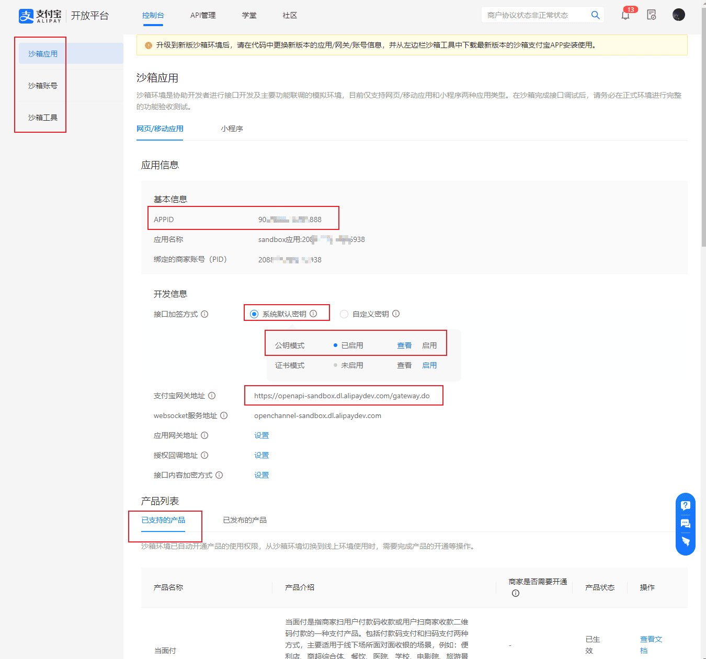Click 设置 for 授权回调地址

click(x=261, y=455)
